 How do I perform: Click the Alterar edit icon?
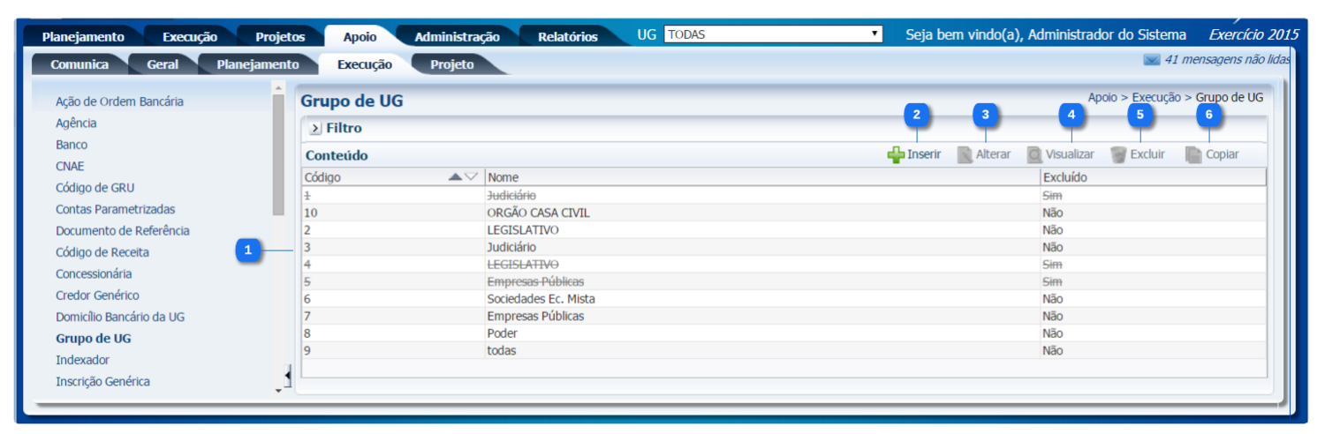pos(965,155)
